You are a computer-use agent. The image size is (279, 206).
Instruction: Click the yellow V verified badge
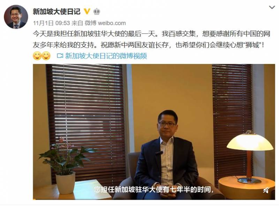(87, 11)
